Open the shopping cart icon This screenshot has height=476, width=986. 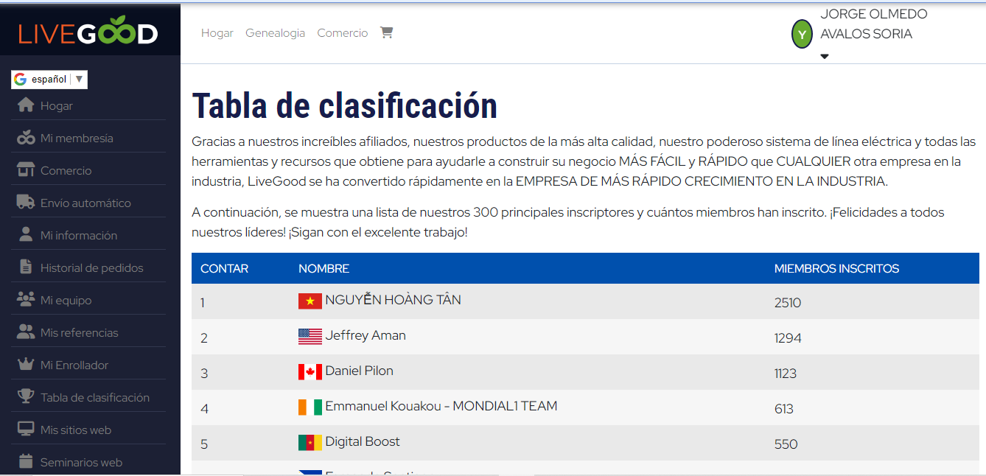(x=386, y=32)
